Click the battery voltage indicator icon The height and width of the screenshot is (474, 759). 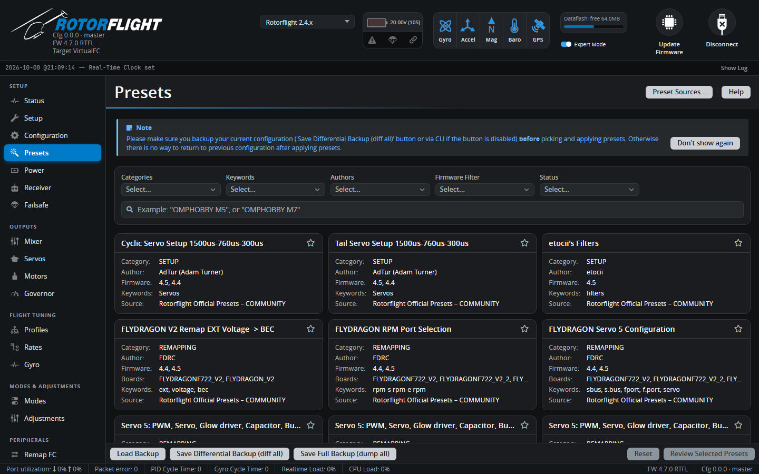pyautogui.click(x=377, y=23)
